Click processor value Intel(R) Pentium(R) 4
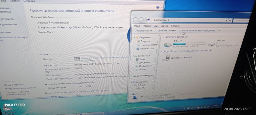 pos(97,64)
